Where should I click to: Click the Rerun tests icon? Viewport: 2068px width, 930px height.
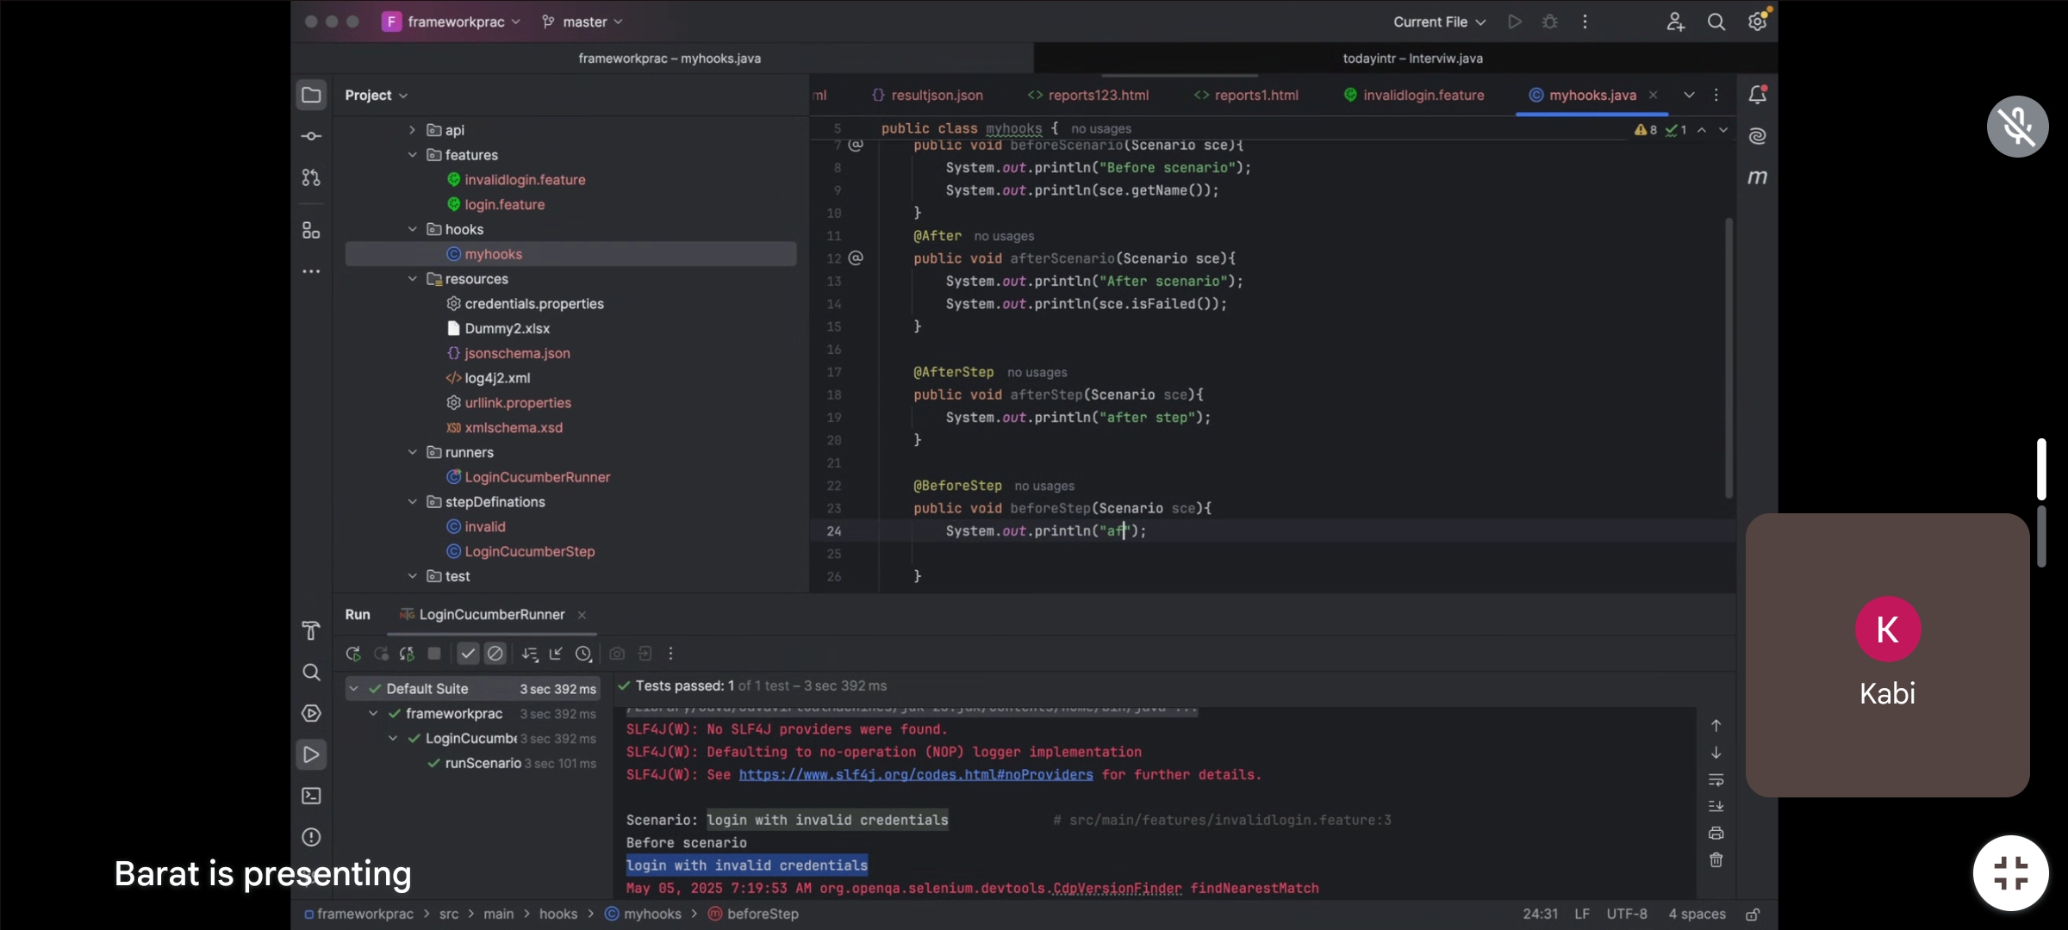(353, 654)
